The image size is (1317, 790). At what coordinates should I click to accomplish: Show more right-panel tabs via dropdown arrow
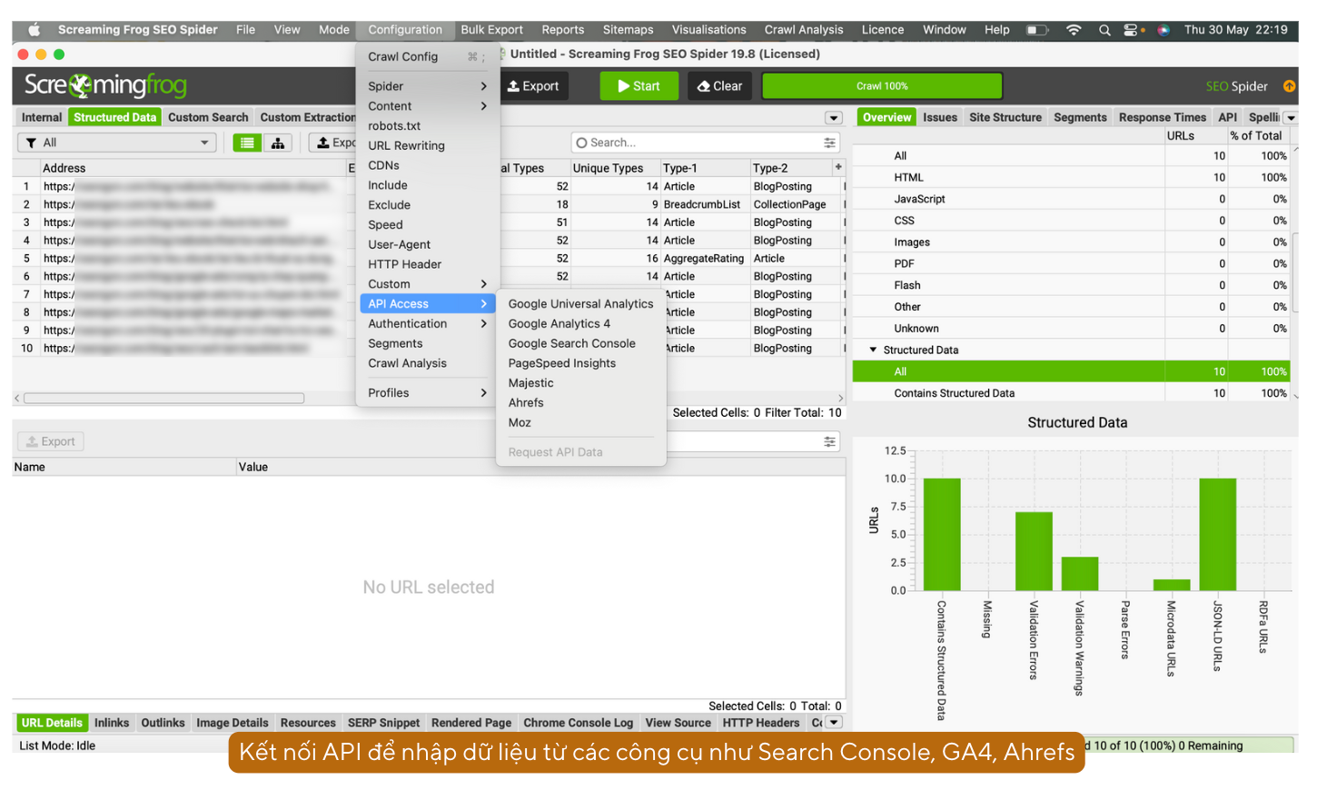pyautogui.click(x=1291, y=118)
